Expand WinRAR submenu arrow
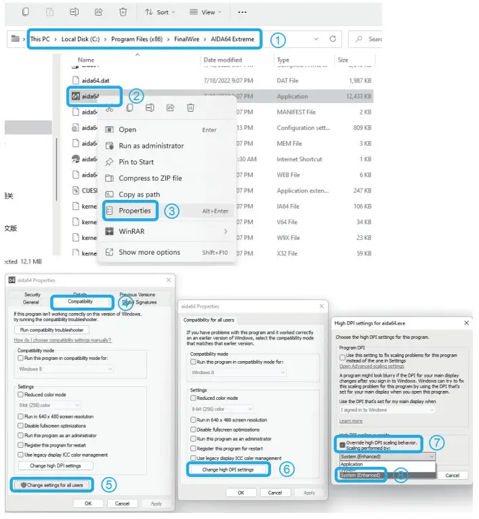The height and width of the screenshot is (519, 479). pos(226,231)
